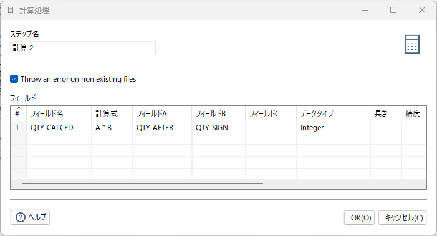
Task: Toggle Throw an error on non existing files
Action: 14,79
